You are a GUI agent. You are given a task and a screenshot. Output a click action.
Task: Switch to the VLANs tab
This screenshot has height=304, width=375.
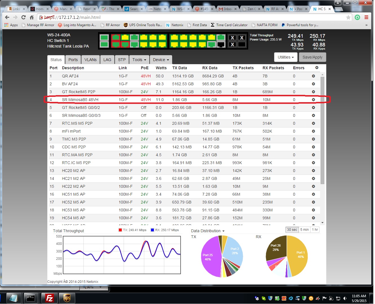click(90, 60)
